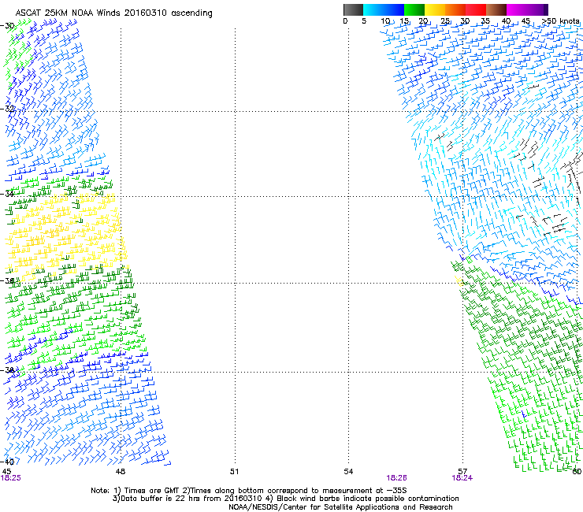The image size is (583, 512).
Task: Click the purple '18:26' pass time
Action: point(396,478)
